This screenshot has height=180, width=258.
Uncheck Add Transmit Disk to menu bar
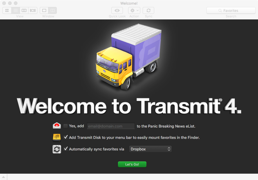[x=66, y=137]
